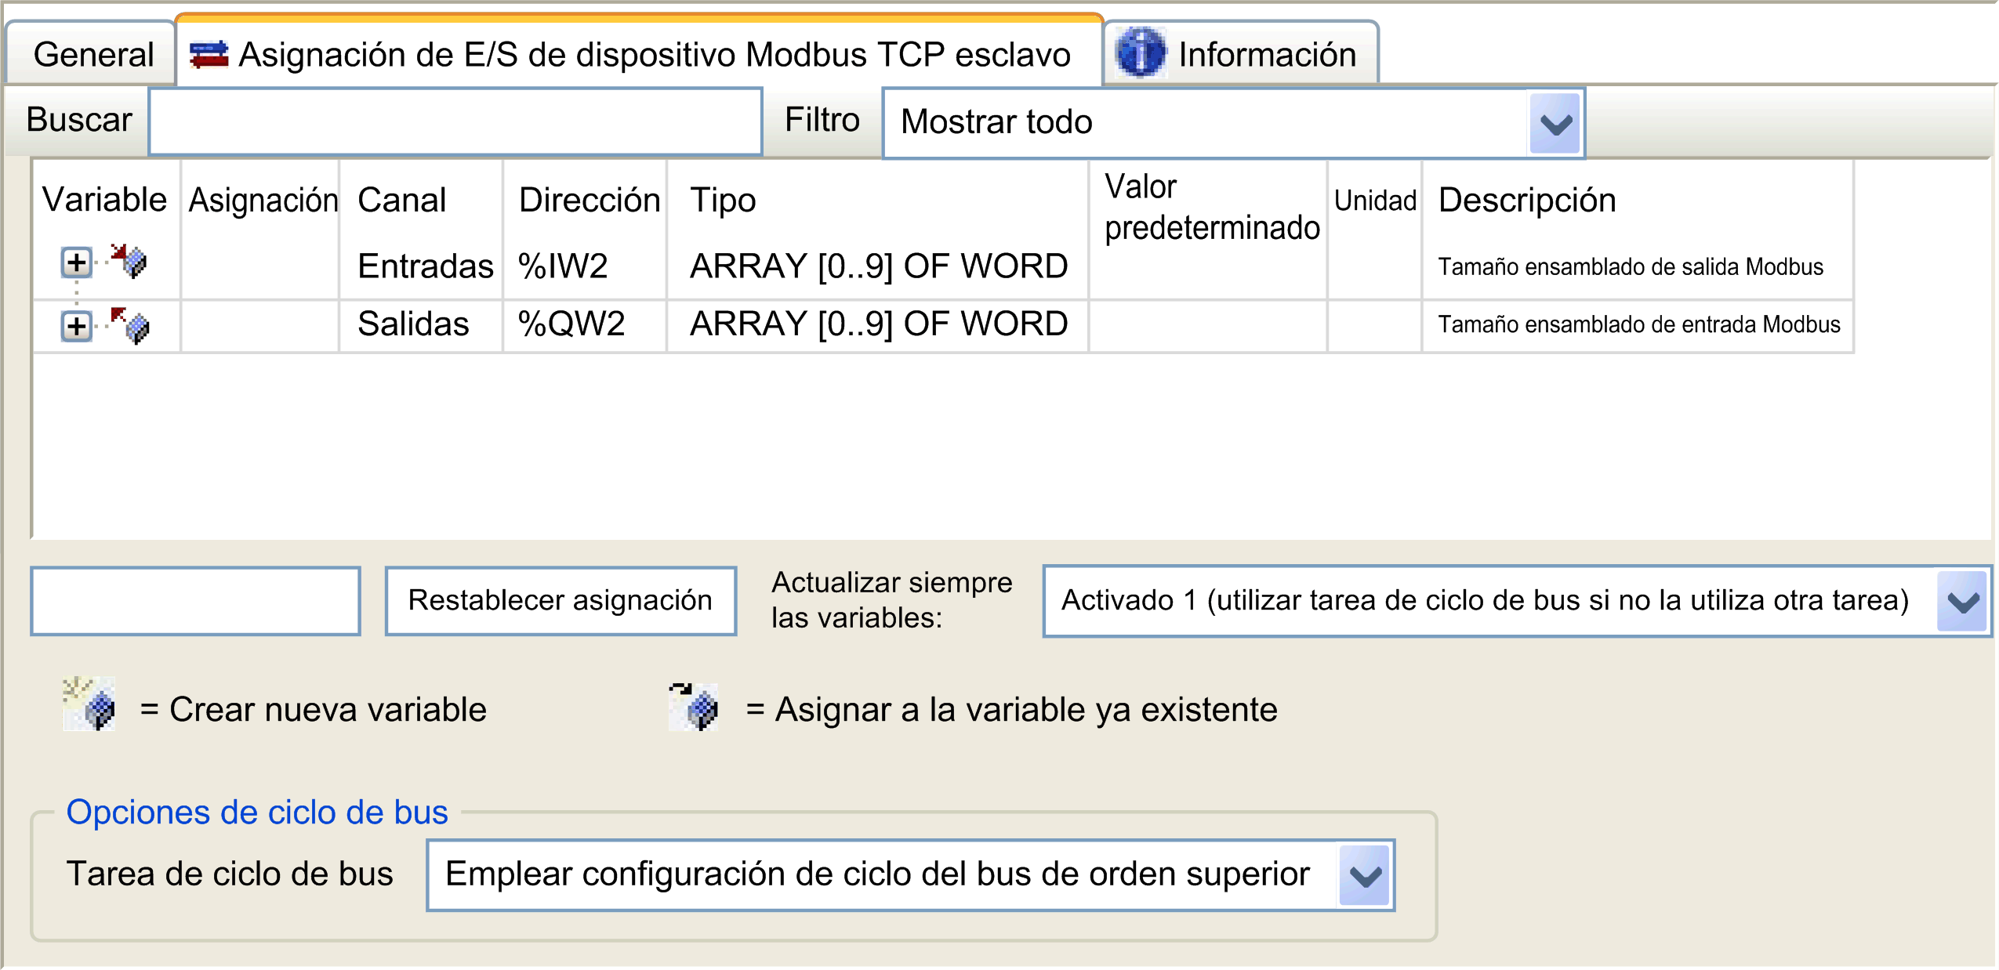Click the Asignar a variable existente icon
The image size is (1999, 970).
coord(695,707)
